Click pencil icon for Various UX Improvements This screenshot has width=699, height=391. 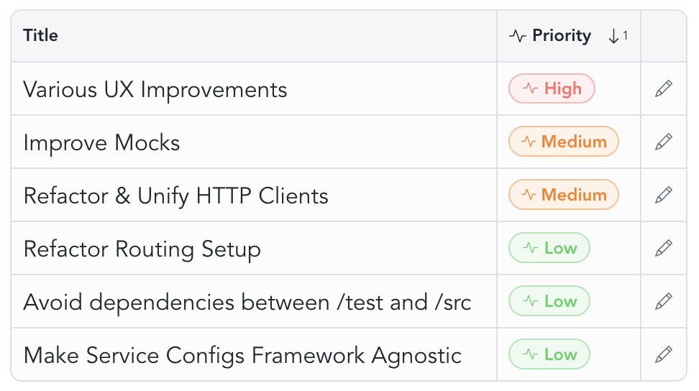(664, 89)
